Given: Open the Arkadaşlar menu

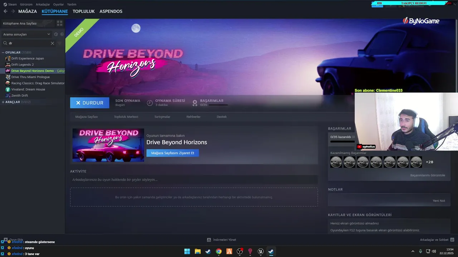Looking at the screenshot, I should coord(43,4).
